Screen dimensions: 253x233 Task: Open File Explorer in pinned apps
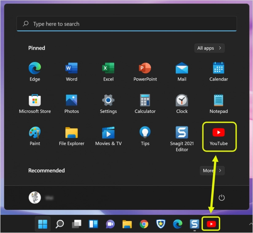pos(72,136)
